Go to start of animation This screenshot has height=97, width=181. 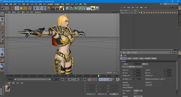point(63,79)
